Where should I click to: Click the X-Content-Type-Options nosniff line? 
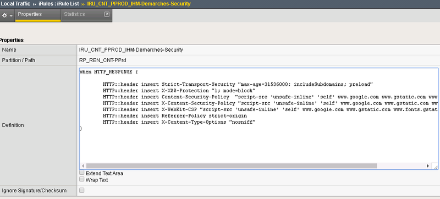pos(179,122)
